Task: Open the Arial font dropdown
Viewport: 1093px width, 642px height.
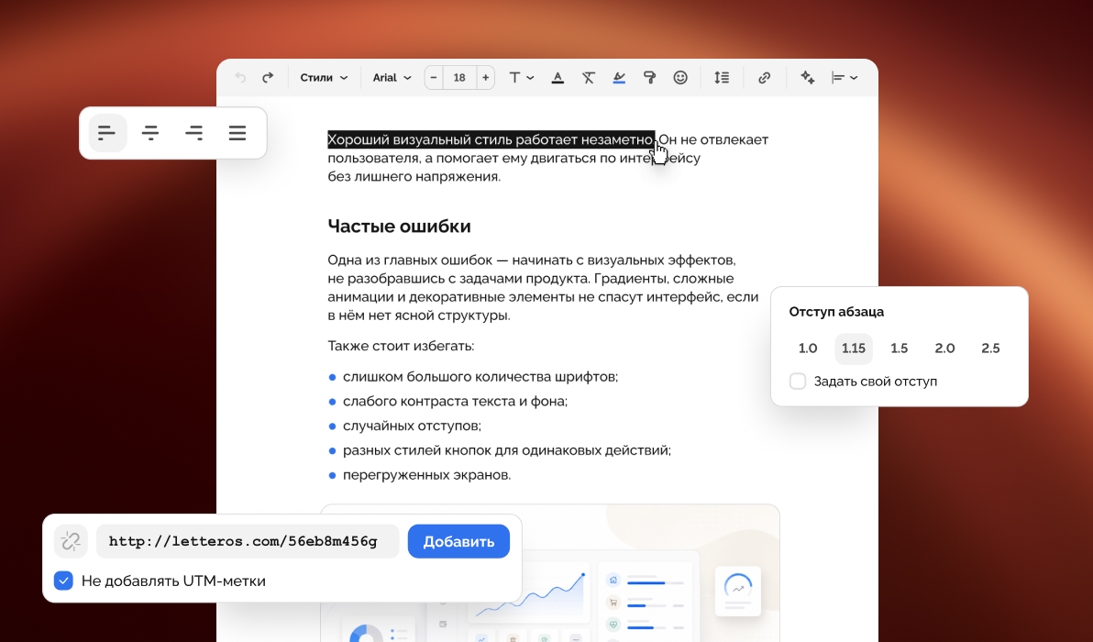Action: coord(392,78)
